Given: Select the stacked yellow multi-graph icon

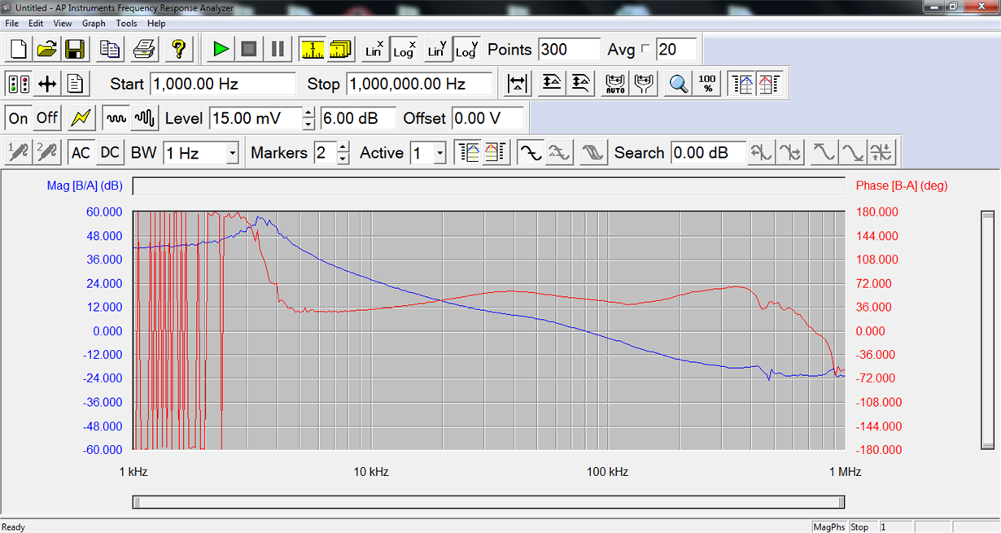Looking at the screenshot, I should coord(341,49).
